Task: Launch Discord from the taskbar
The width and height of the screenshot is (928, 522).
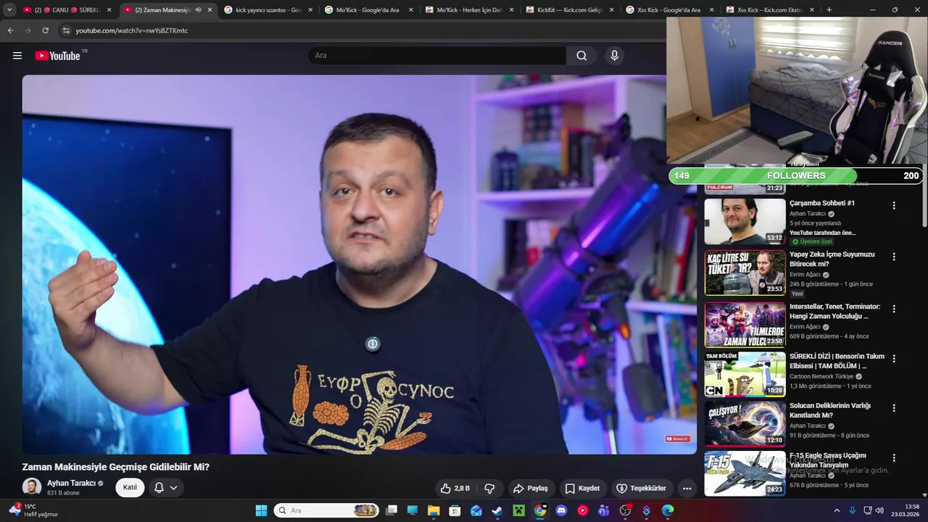Action: [x=561, y=510]
